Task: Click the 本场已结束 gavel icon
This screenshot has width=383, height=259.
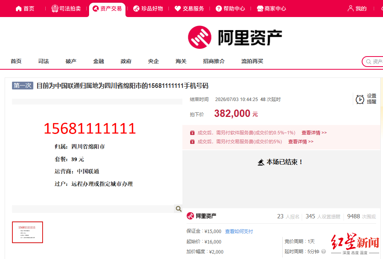Action: pyautogui.click(x=261, y=162)
